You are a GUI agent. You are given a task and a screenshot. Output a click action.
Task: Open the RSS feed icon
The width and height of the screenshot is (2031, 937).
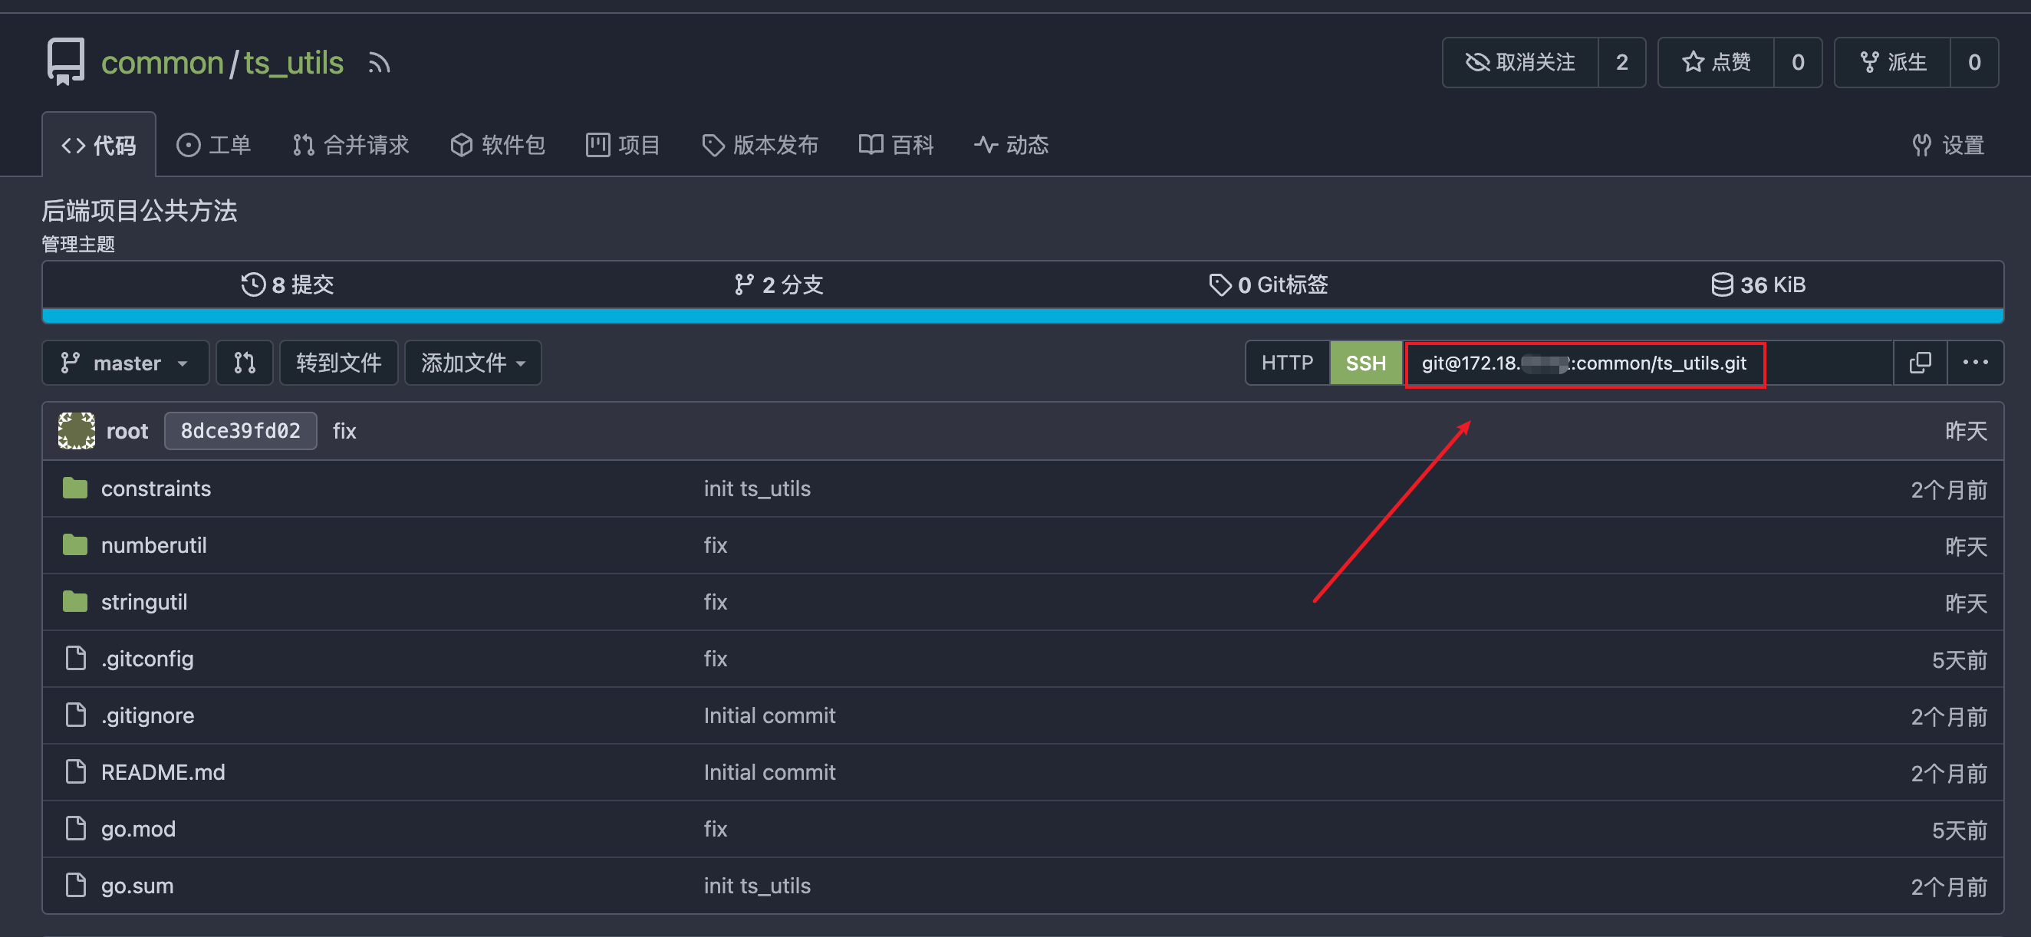[x=379, y=63]
